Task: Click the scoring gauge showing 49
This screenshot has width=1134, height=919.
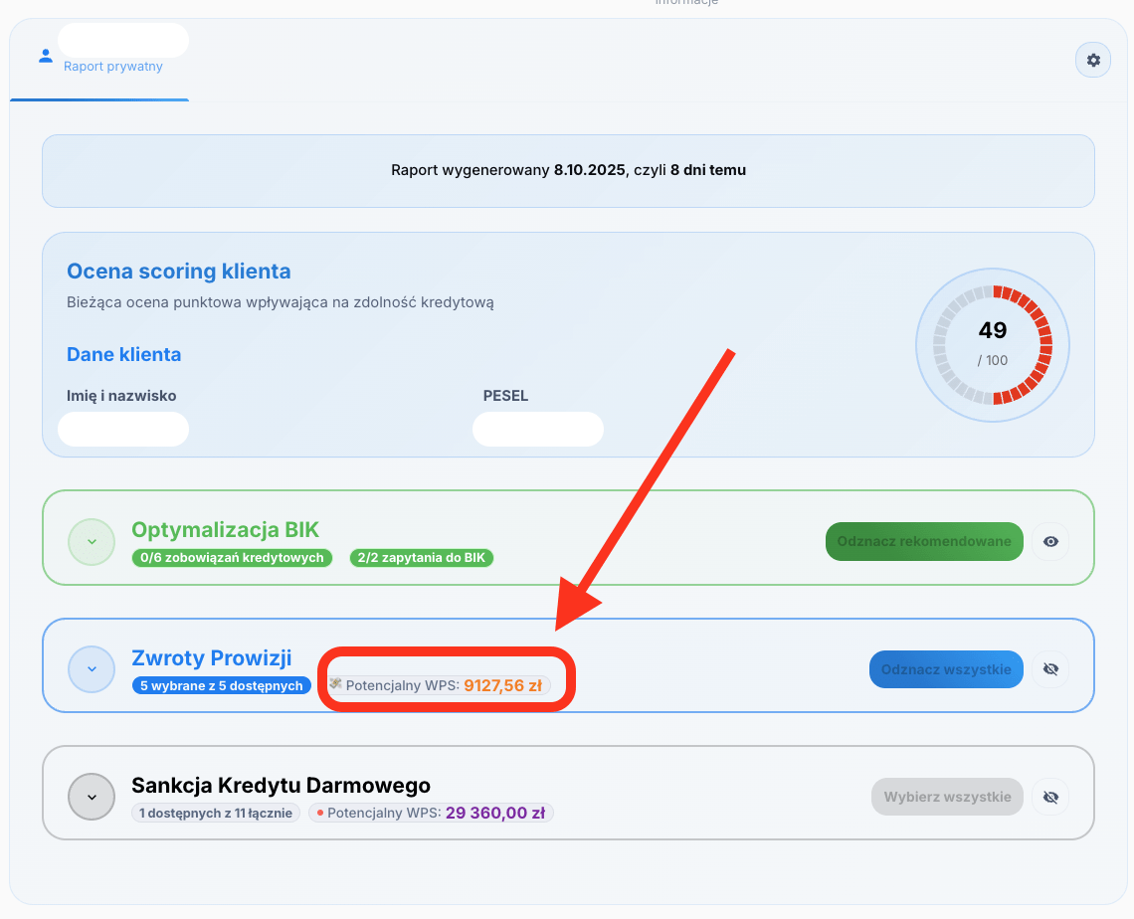Action: point(993,345)
